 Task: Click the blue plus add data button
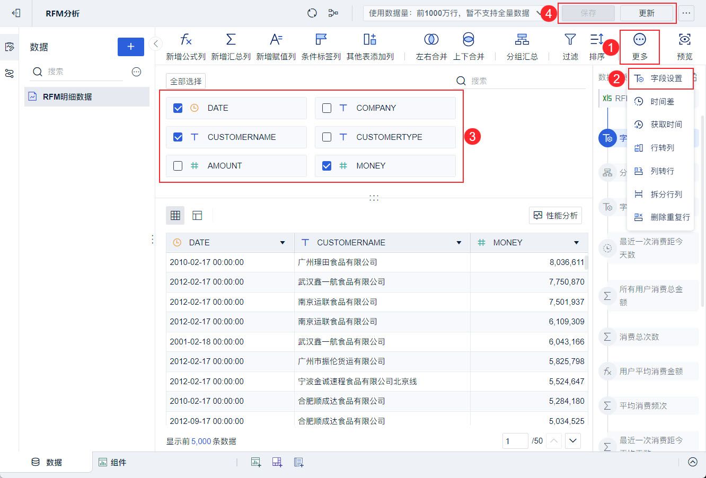[131, 47]
